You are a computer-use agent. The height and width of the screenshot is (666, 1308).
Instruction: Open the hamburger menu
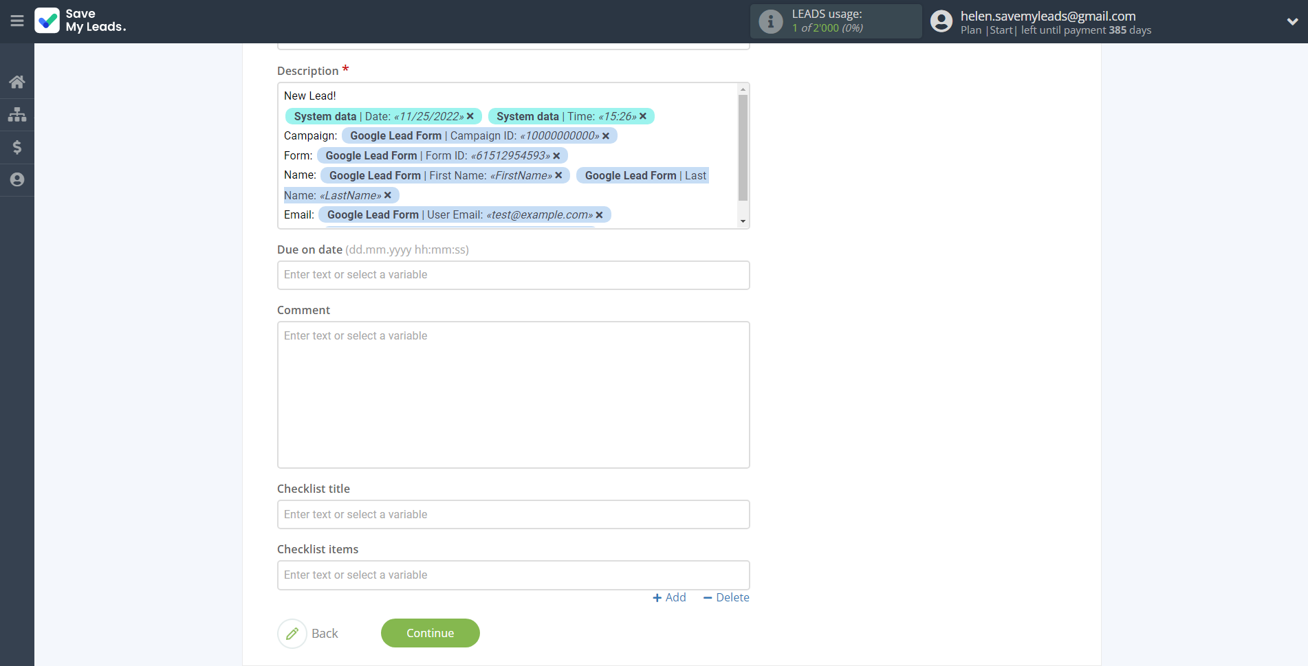pyautogui.click(x=17, y=21)
